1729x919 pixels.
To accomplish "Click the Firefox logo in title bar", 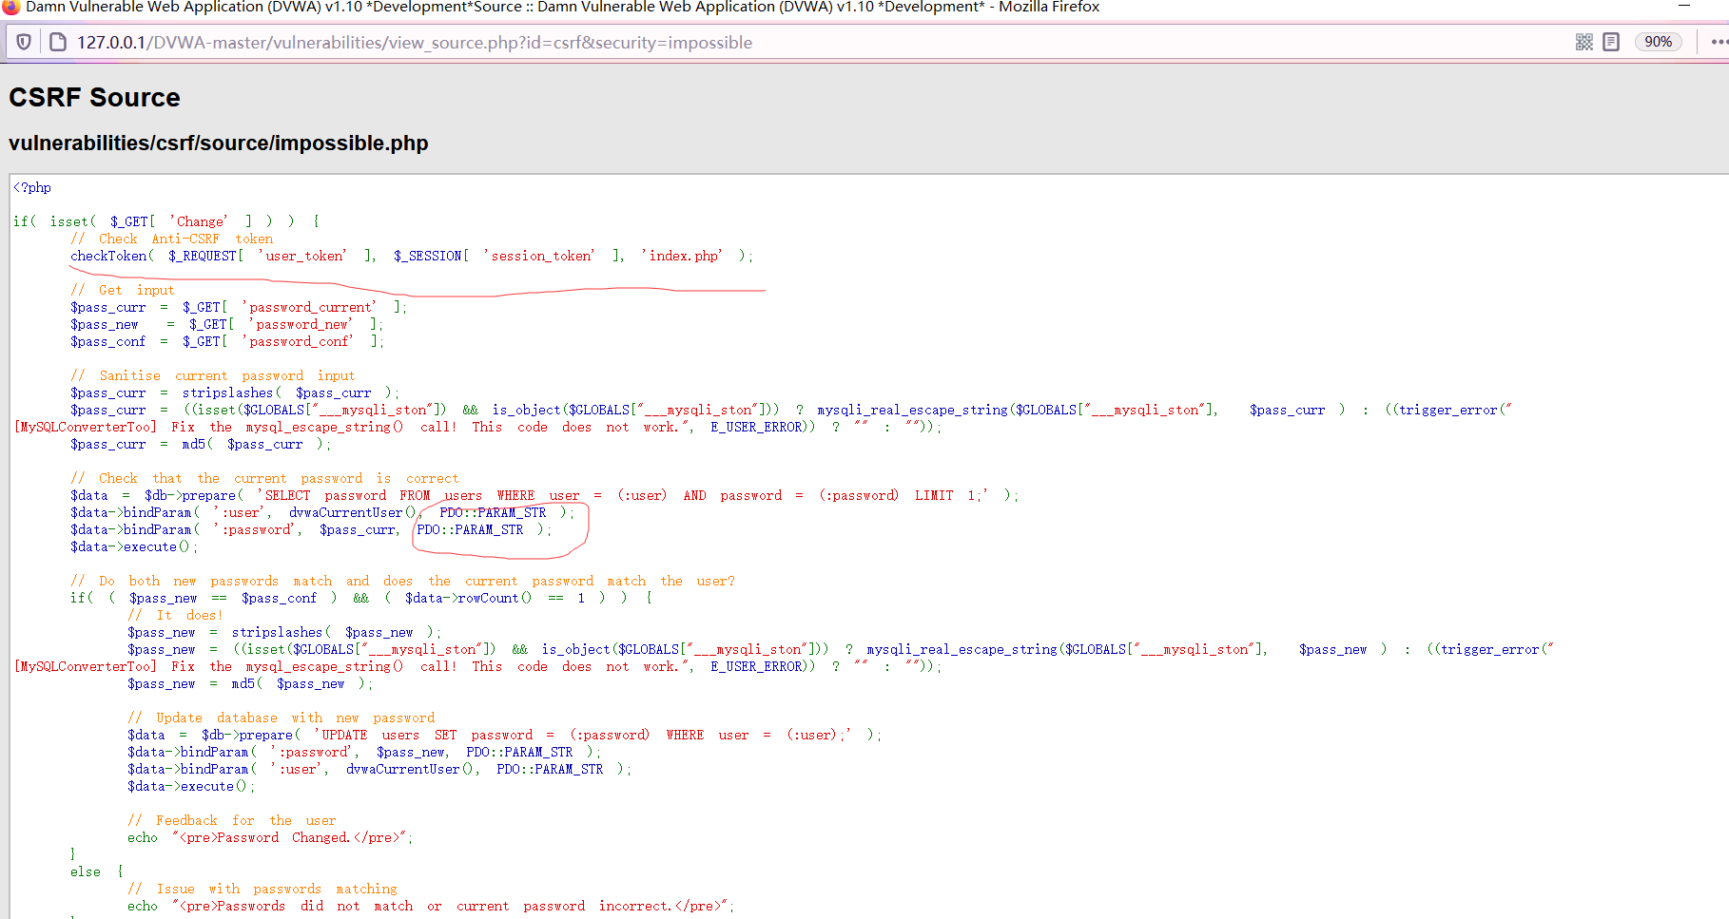I will point(10,7).
